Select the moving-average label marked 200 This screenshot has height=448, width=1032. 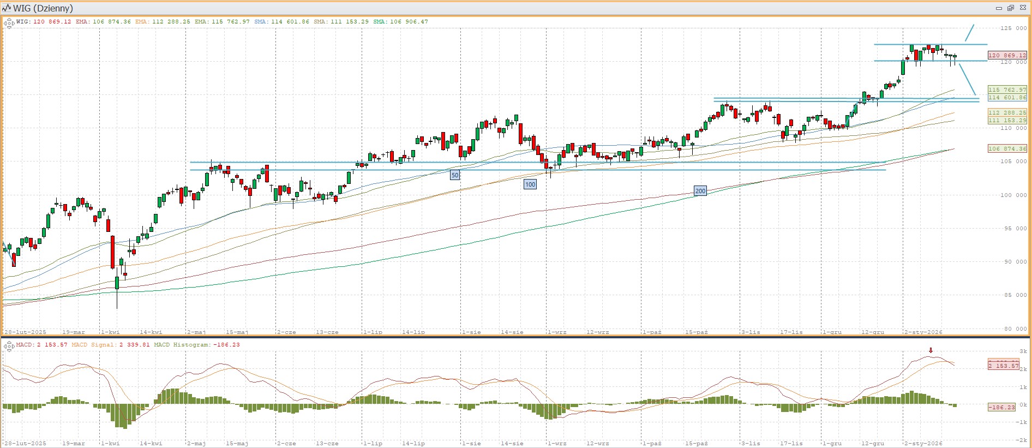[700, 191]
